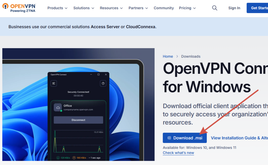Click the Get Started button
Viewport: 268px width, 165px height.
[x=257, y=8]
